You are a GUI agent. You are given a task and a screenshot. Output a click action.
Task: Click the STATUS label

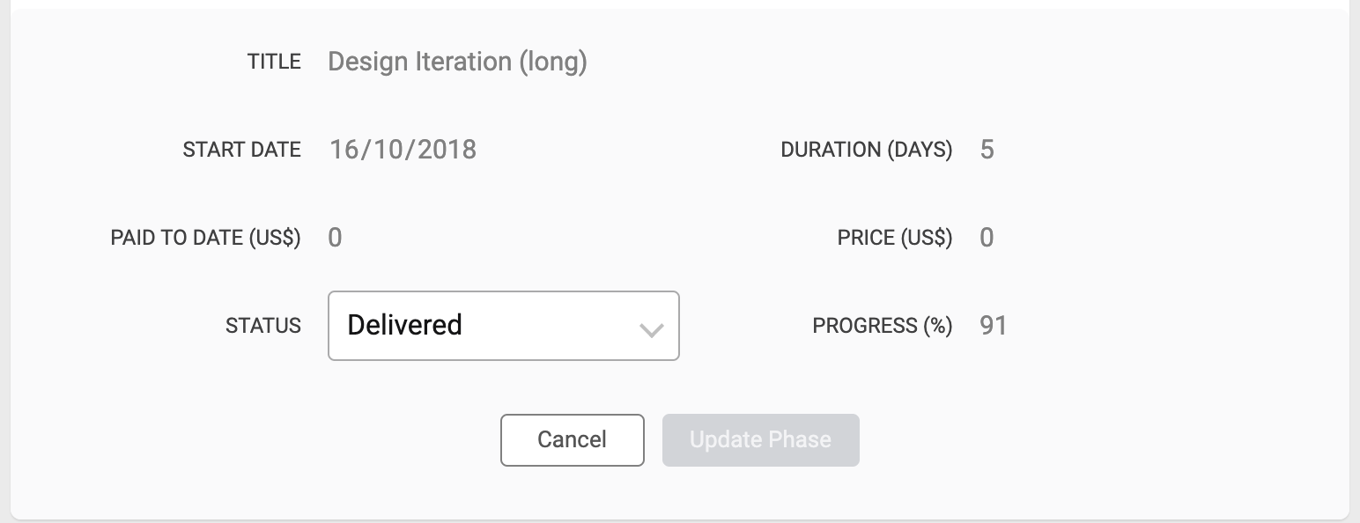click(x=262, y=326)
